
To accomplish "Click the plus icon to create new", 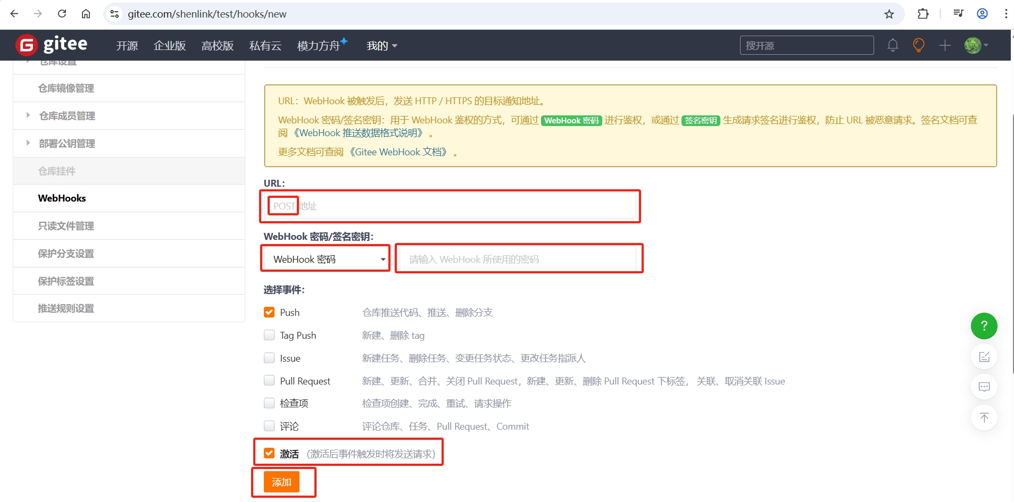I will click(x=945, y=45).
